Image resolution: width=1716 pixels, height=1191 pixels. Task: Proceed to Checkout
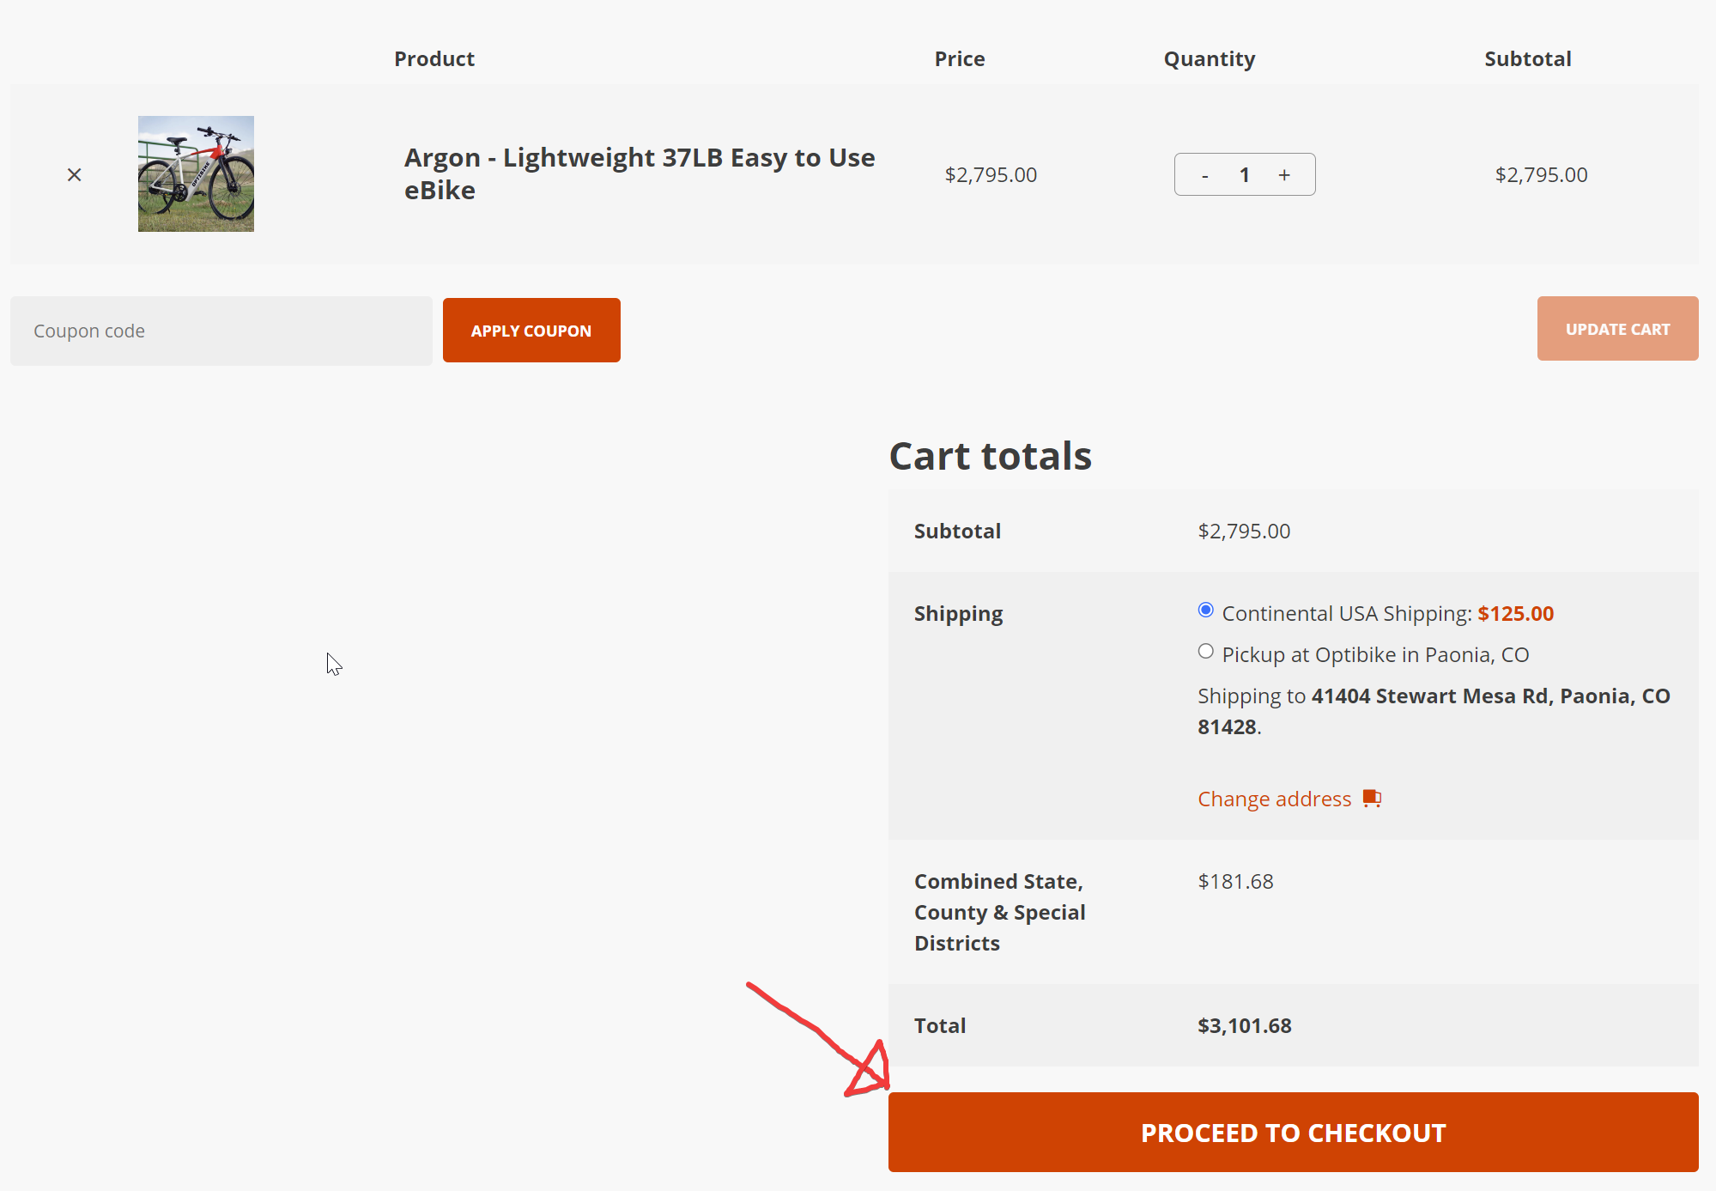coord(1293,1133)
